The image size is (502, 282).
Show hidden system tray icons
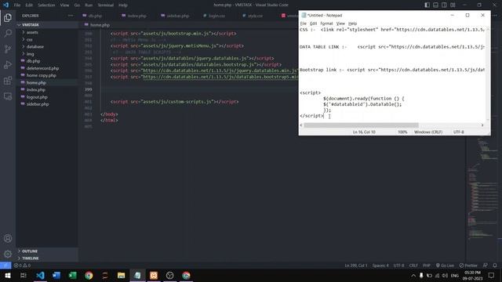pyautogui.click(x=413, y=275)
